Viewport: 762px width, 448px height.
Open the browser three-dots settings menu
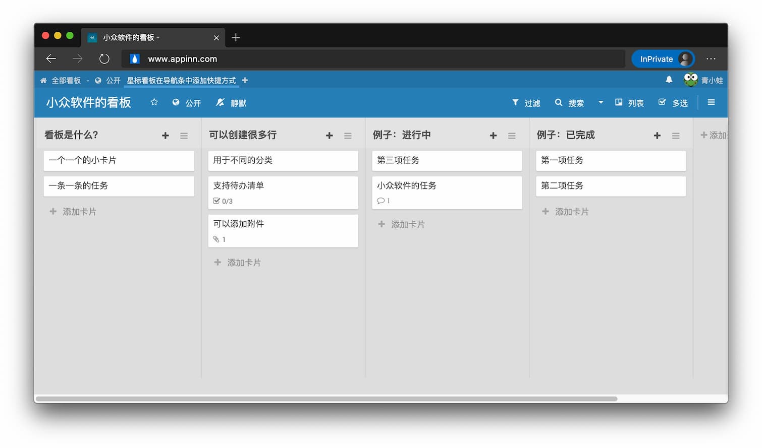tap(711, 59)
